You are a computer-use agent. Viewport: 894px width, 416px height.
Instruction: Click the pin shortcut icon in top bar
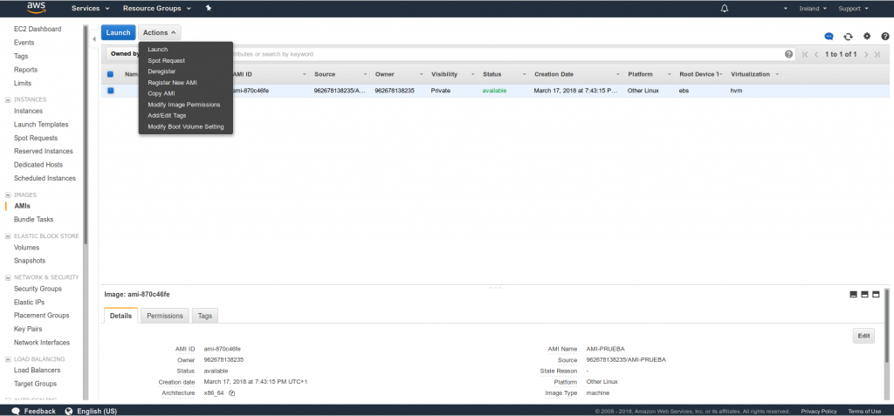(208, 9)
